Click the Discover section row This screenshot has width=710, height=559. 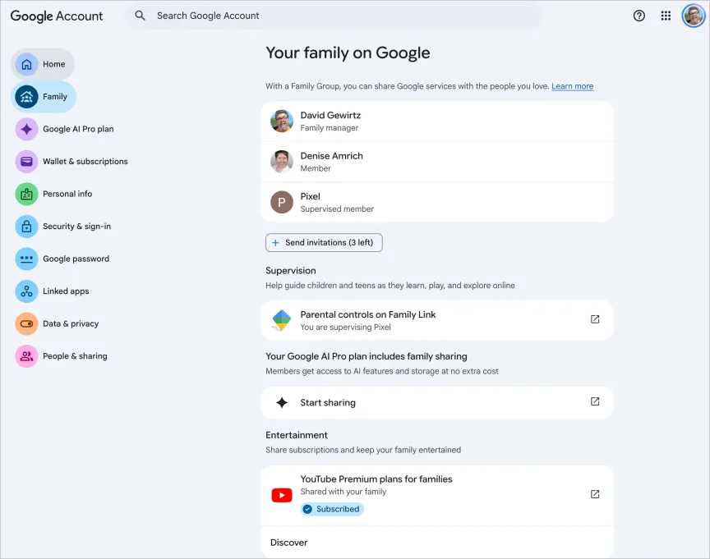click(x=437, y=543)
